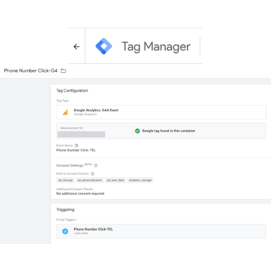271x271 pixels.
Task: Open help icon next to Consent Settings
Action: click(x=96, y=165)
